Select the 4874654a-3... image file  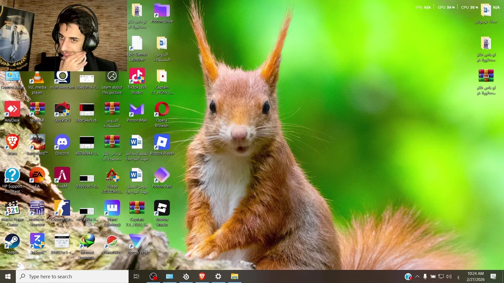(x=87, y=145)
